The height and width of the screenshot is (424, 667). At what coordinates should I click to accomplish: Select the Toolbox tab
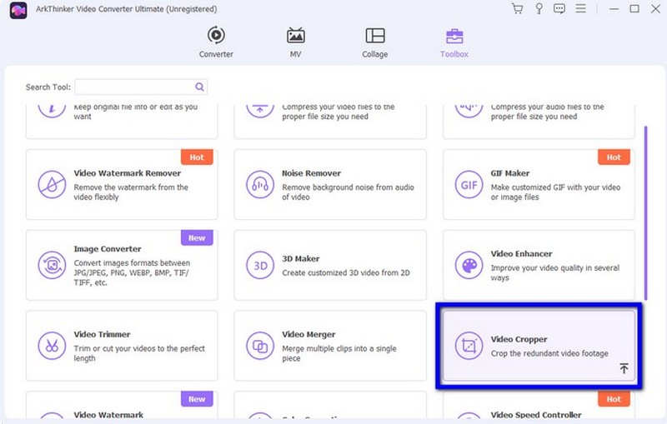(454, 42)
